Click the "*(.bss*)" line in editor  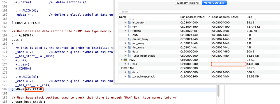pos(22,64)
